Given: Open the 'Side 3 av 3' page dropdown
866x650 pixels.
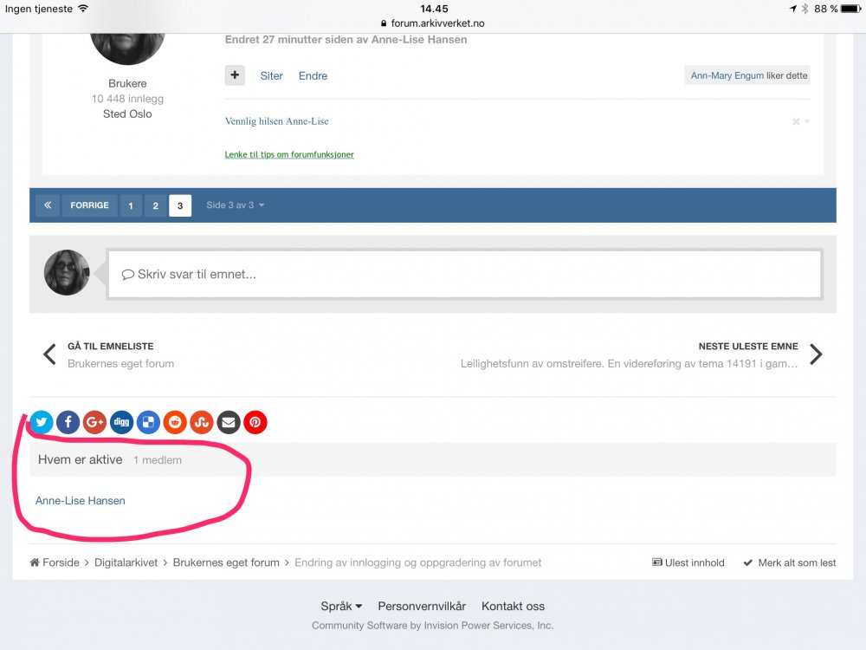Looking at the screenshot, I should coord(236,205).
